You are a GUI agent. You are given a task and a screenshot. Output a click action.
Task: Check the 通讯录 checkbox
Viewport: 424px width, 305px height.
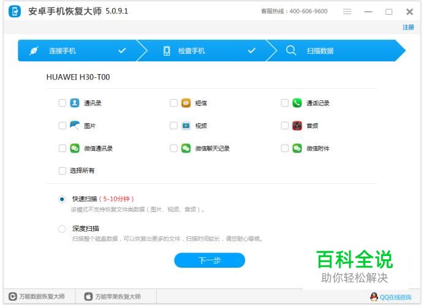click(62, 103)
